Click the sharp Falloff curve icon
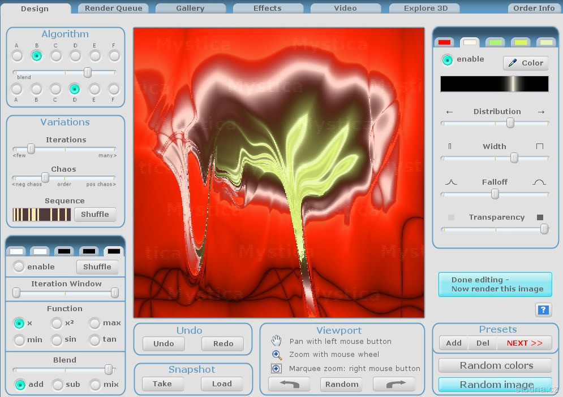The height and width of the screenshot is (397, 563). tap(451, 182)
